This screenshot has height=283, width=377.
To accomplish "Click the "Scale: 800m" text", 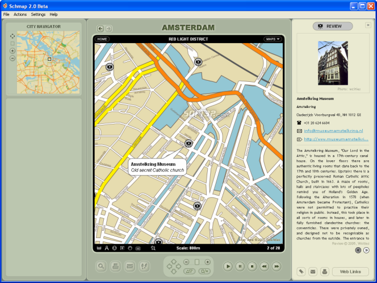I will pyautogui.click(x=188, y=248).
